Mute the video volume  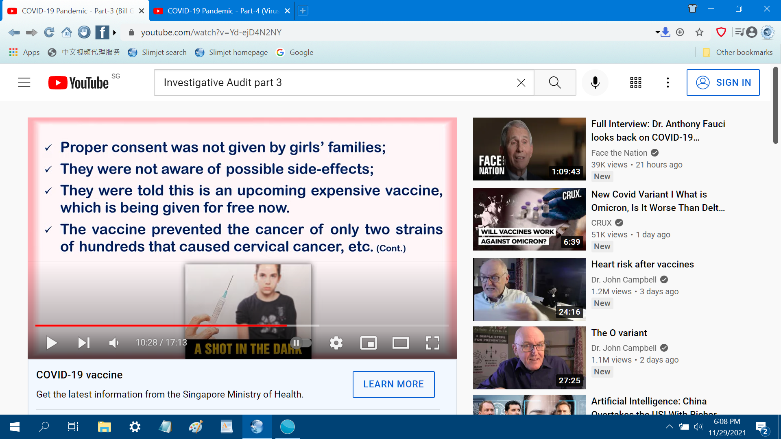point(114,343)
